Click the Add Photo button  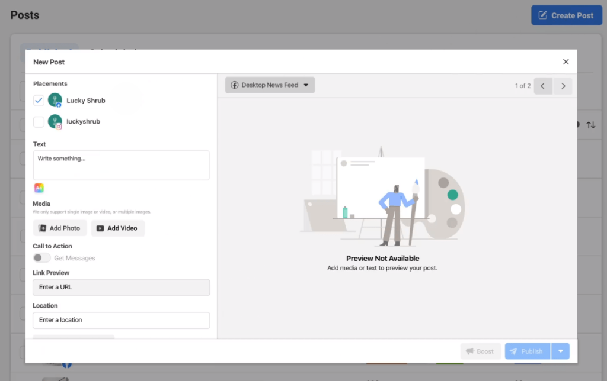[60, 228]
